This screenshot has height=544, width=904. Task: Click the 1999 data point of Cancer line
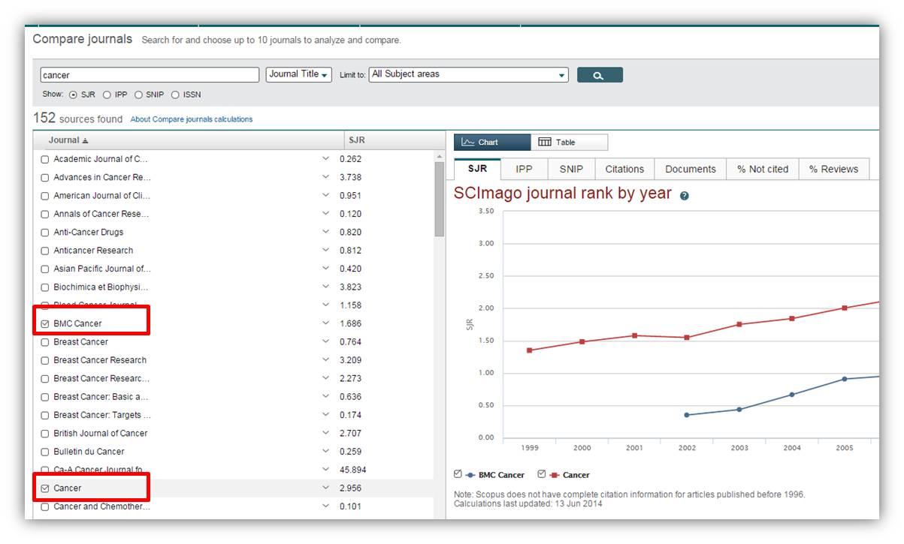click(x=529, y=350)
